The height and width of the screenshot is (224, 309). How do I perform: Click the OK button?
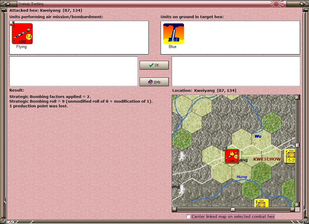click(154, 65)
